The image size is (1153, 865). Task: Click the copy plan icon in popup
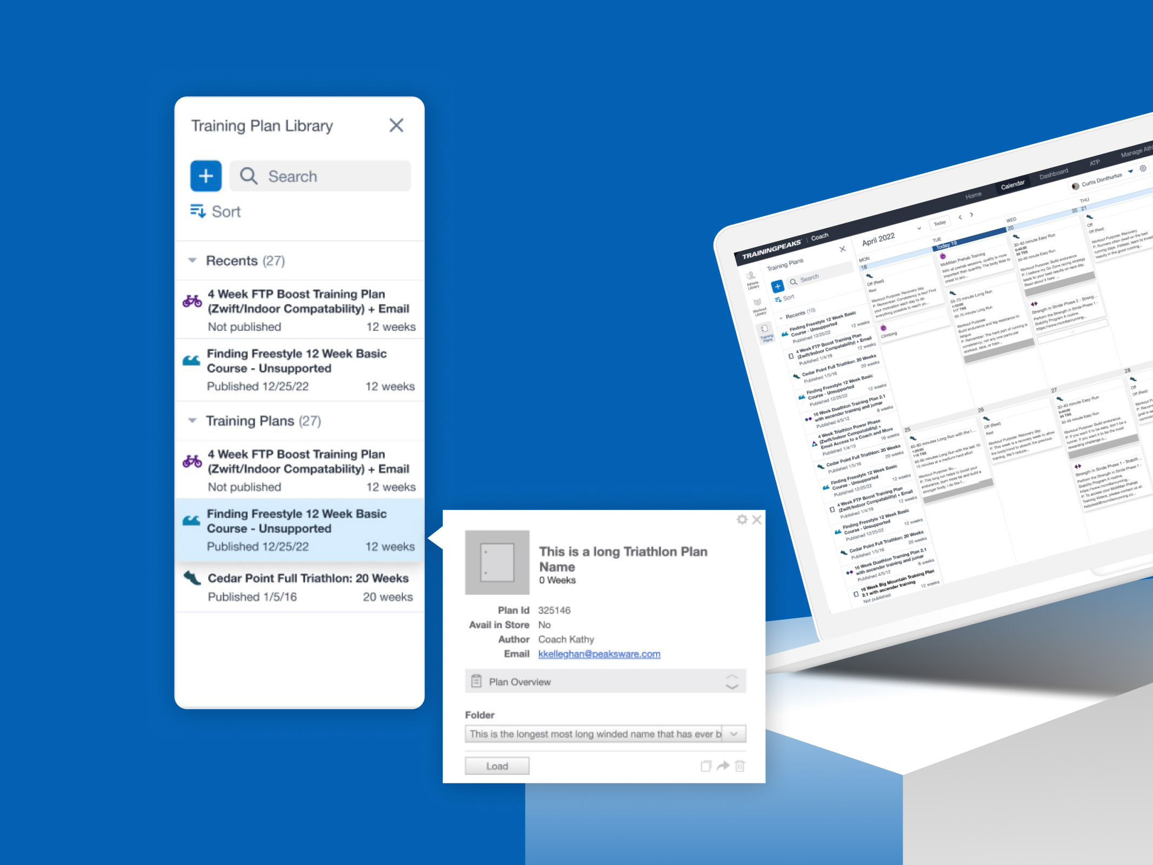coord(706,766)
